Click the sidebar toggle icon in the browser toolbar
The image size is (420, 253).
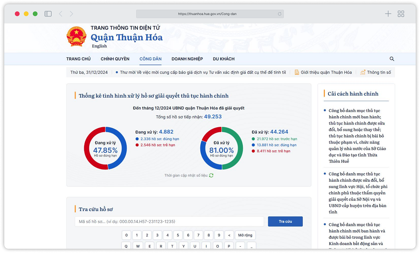[x=48, y=13]
